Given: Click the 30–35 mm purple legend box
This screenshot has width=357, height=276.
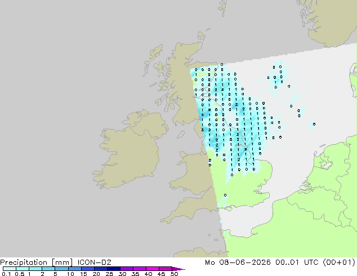Looking at the screenshot, I should tap(126, 269).
